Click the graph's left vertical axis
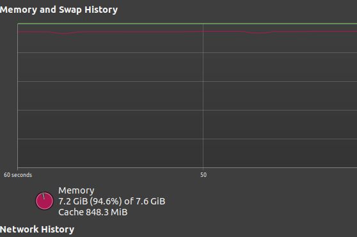Image resolution: width=357 pixels, height=237 pixels. (17, 95)
